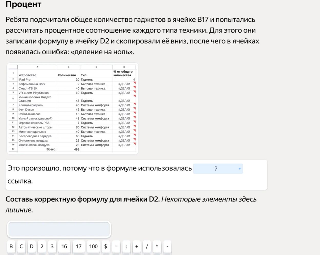This screenshot has height=255, width=320.
Task: Pick the "3" number tile
Action: [x=52, y=247]
